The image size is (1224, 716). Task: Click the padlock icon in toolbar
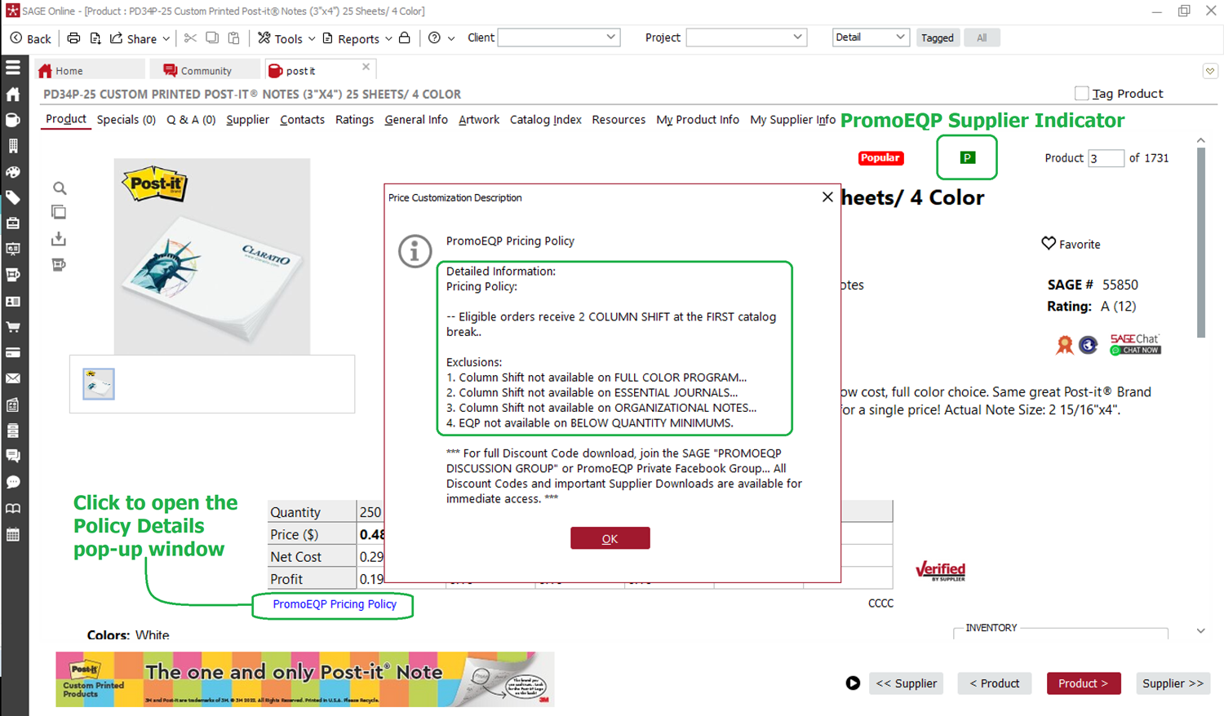(x=405, y=38)
